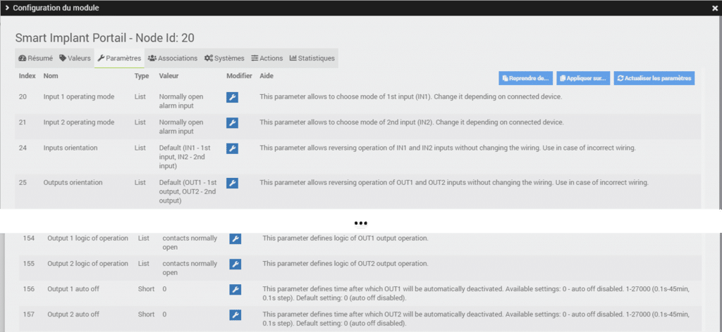Image resolution: width=722 pixels, height=332 pixels.
Task: Edit the Output 2 auto off value
Action: click(x=235, y=314)
